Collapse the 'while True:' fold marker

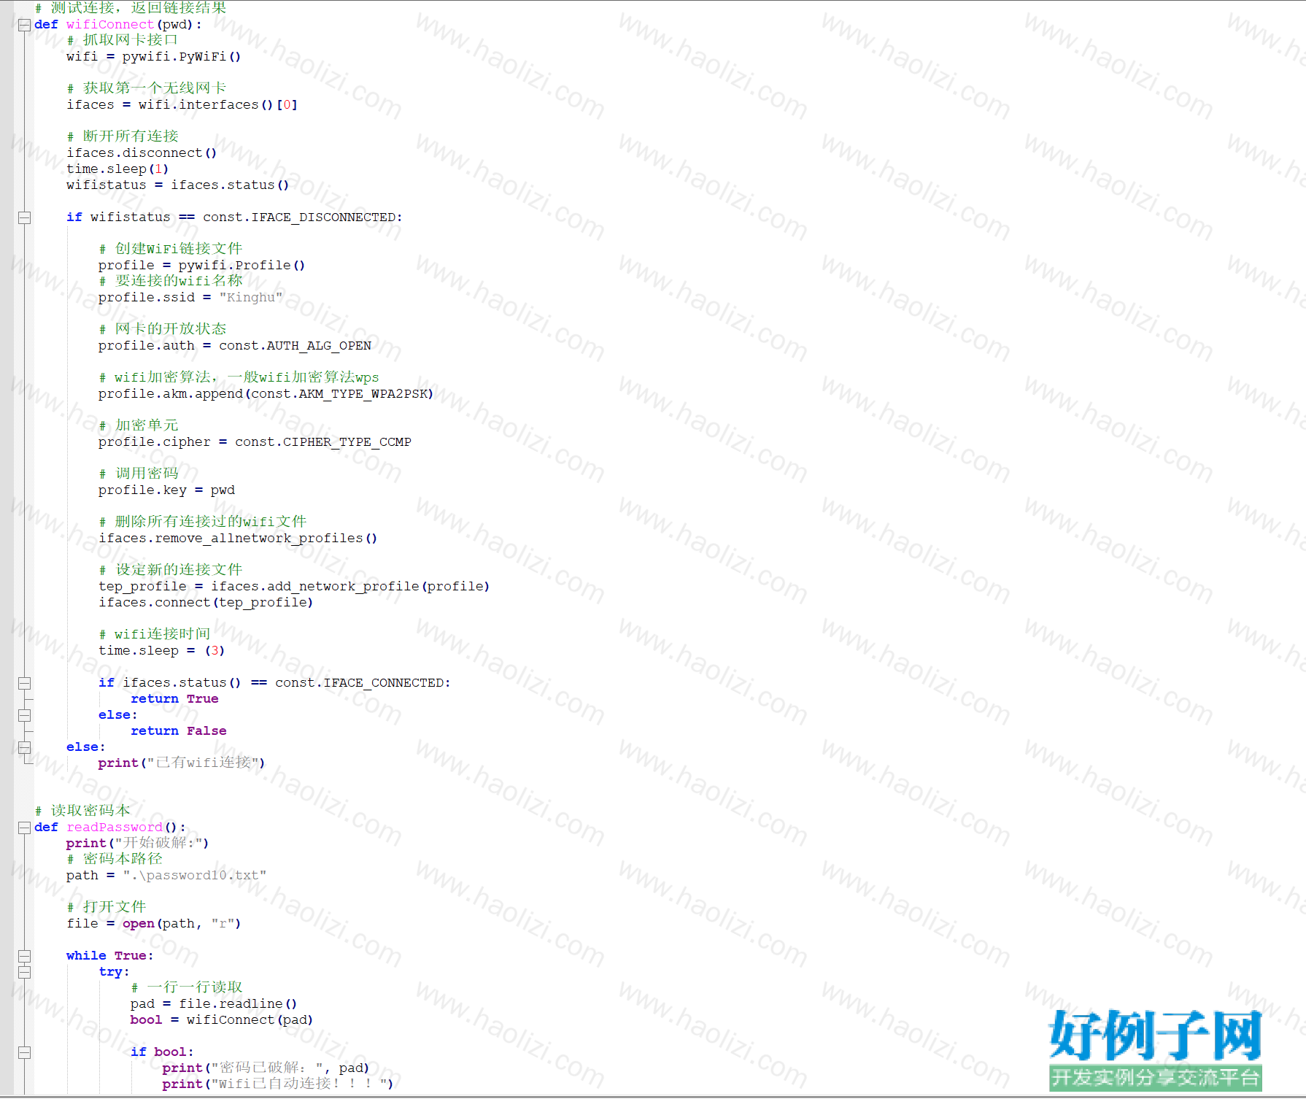[24, 956]
